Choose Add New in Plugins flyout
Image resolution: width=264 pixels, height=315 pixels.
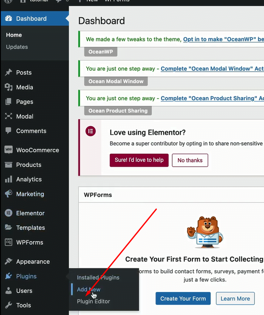(x=89, y=289)
